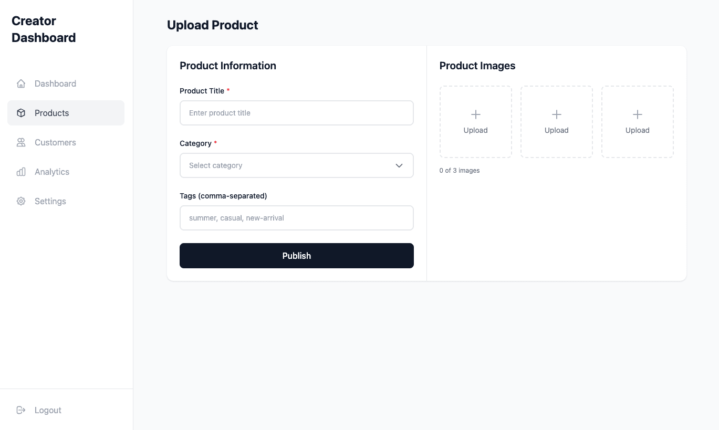Open Settings using the gear icon
The image size is (719, 430).
click(21, 201)
